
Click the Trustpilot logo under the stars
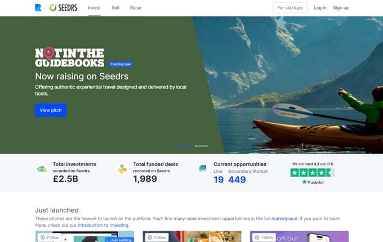point(313,182)
